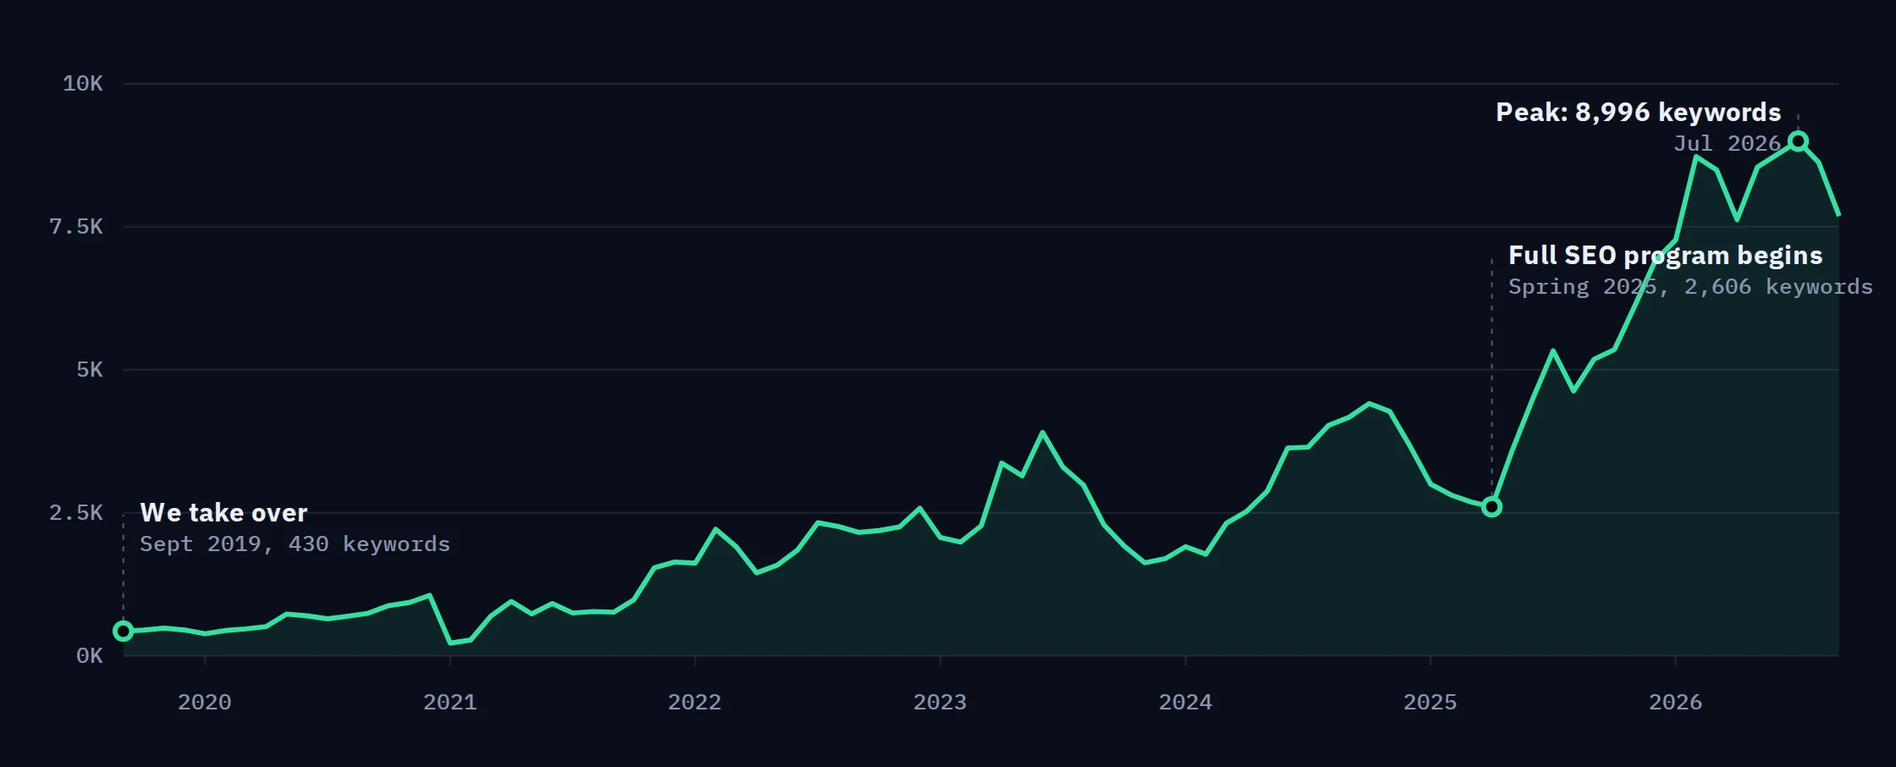Viewport: 1896px width, 767px height.
Task: Click the 2021 x-axis label
Action: click(450, 703)
